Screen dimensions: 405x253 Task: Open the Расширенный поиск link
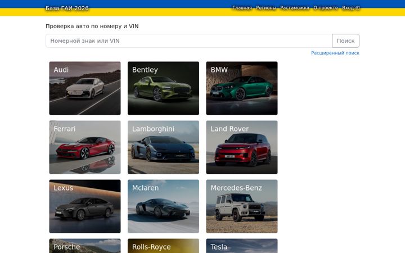(335, 53)
